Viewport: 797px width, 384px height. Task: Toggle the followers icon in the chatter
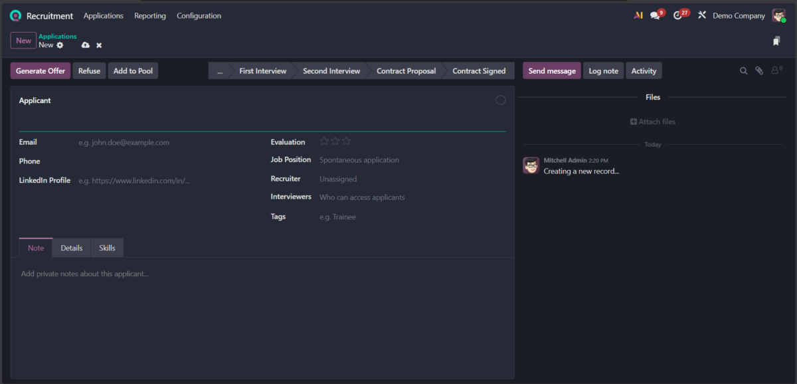(x=776, y=70)
